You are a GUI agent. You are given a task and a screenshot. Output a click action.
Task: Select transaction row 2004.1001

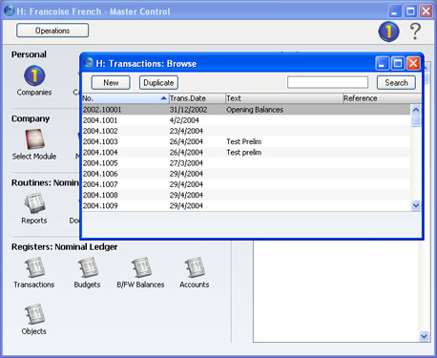click(246, 120)
